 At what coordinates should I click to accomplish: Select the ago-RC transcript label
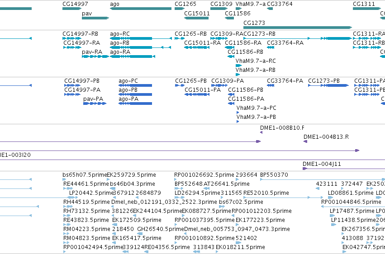click(120, 34)
